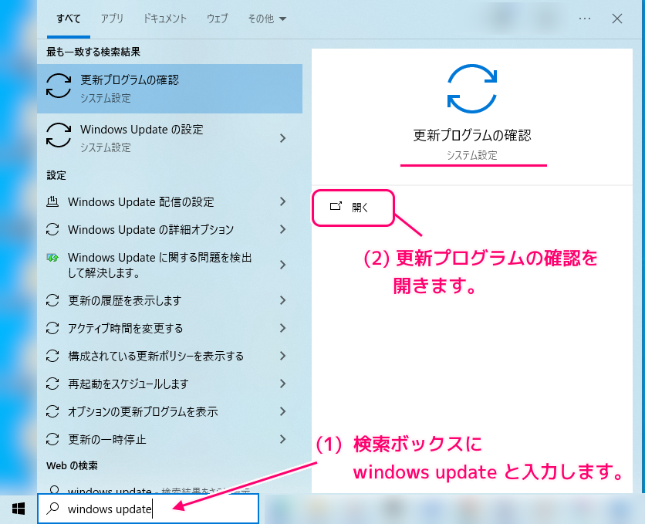Expand arrow for Windows Update の詳細オプション
The height and width of the screenshot is (524, 645).
click(282, 230)
